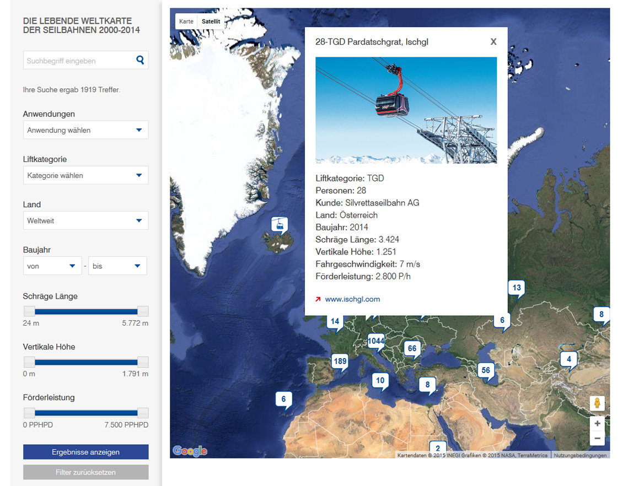Zoom out with the minus button

pyautogui.click(x=597, y=439)
